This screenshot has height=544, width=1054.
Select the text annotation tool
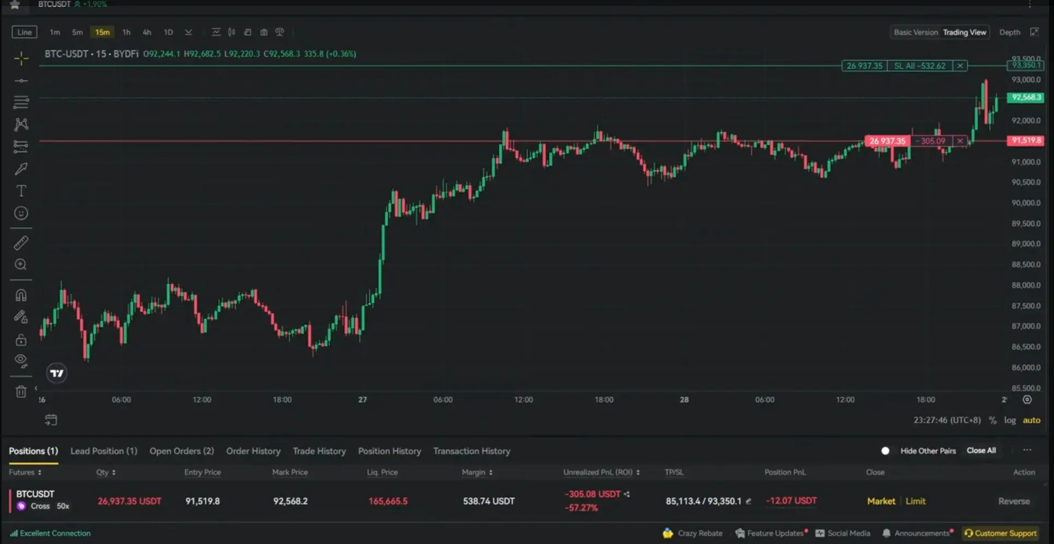(x=21, y=191)
